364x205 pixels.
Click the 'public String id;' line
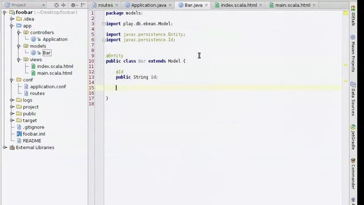click(x=136, y=77)
